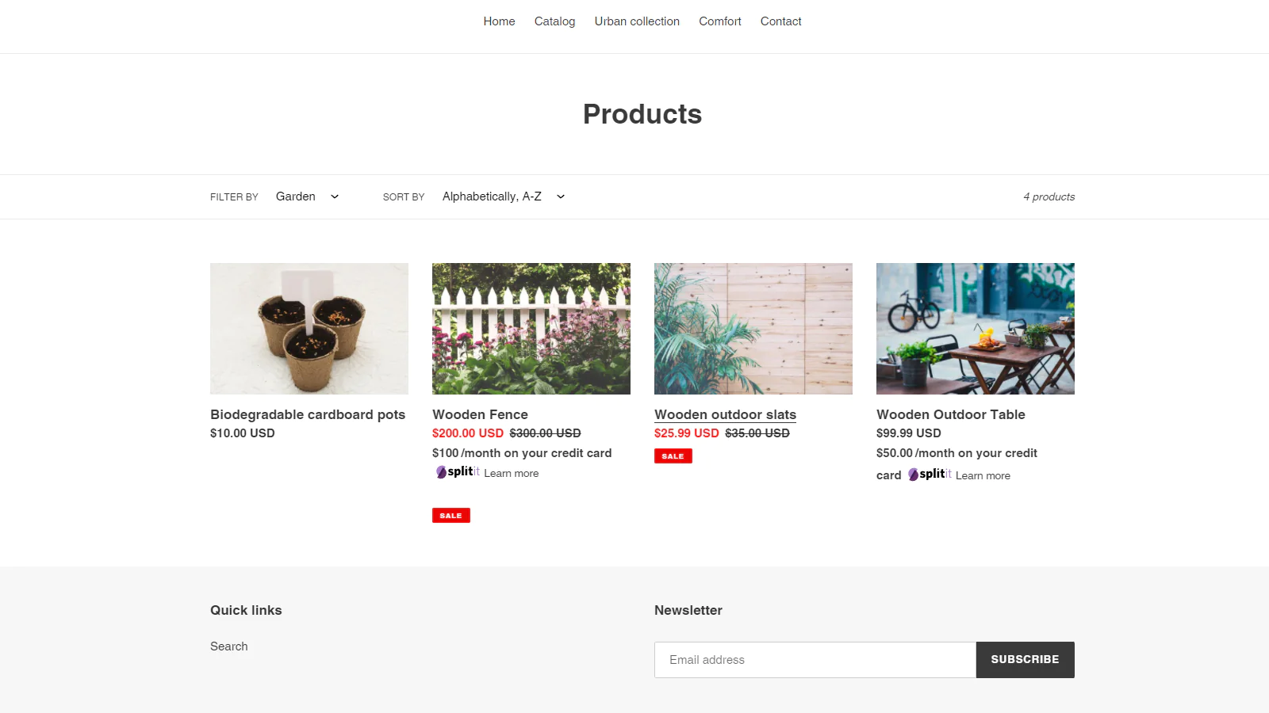Click the Subscribe button

1025,660
